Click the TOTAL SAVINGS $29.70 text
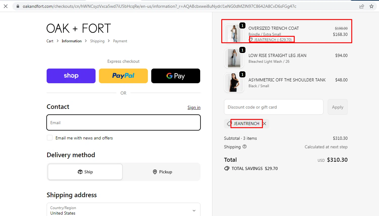The width and height of the screenshot is (379, 216). pos(255,169)
